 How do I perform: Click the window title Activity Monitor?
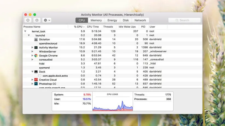click(112, 15)
